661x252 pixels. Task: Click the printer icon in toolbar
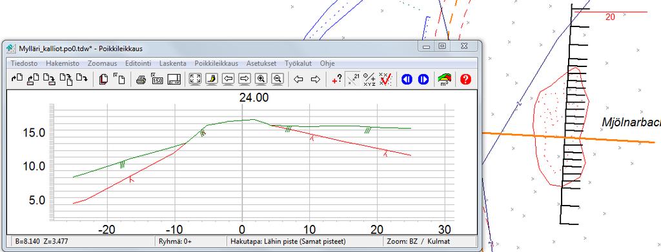tap(141, 79)
